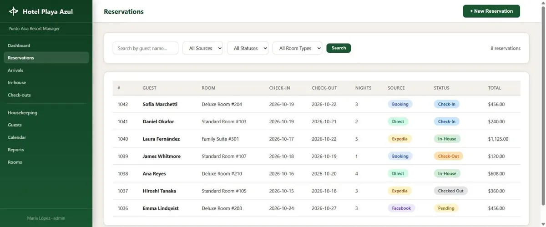546x227 pixels.
Task: Click the + New Reservation button
Action: (x=491, y=11)
